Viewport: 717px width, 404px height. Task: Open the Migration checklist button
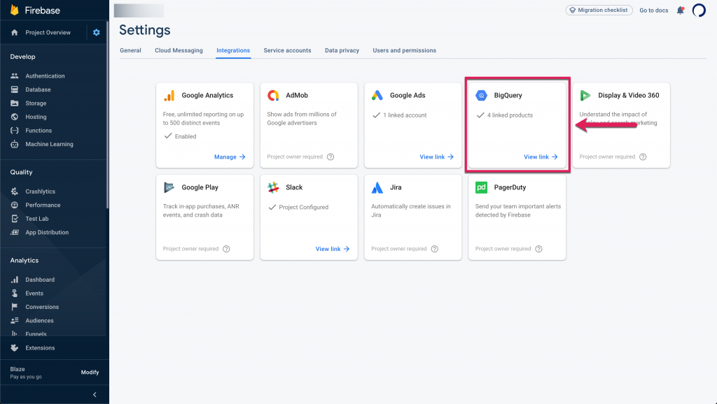tap(599, 10)
